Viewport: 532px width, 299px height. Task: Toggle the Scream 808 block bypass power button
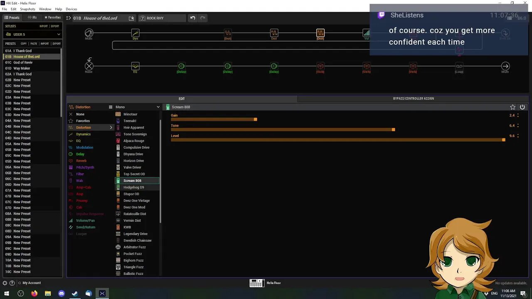point(522,107)
